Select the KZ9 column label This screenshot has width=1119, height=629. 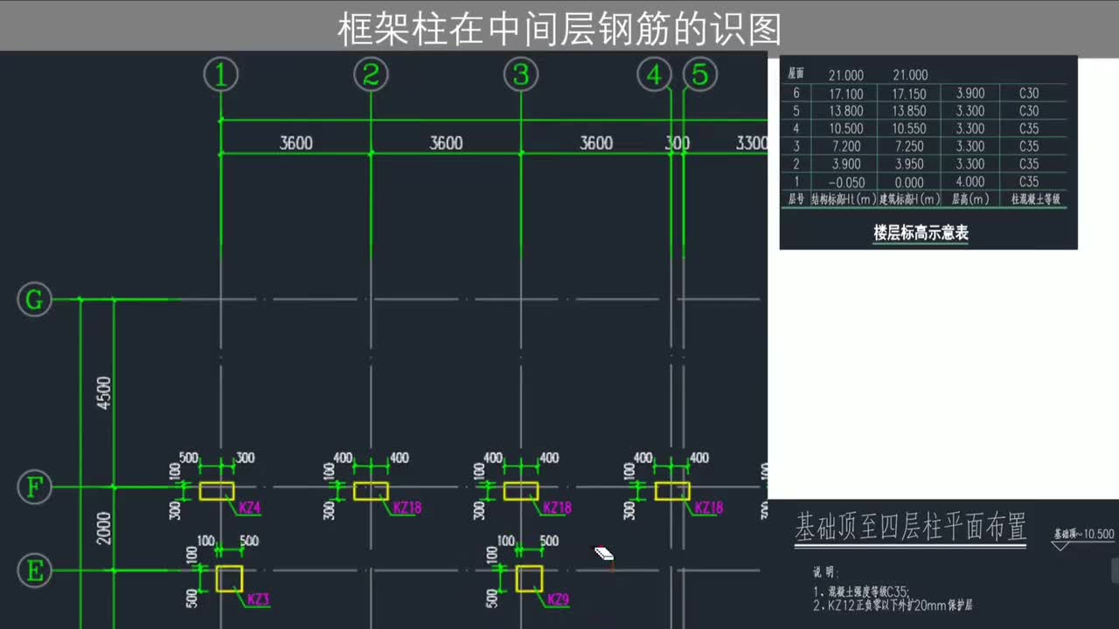click(559, 599)
